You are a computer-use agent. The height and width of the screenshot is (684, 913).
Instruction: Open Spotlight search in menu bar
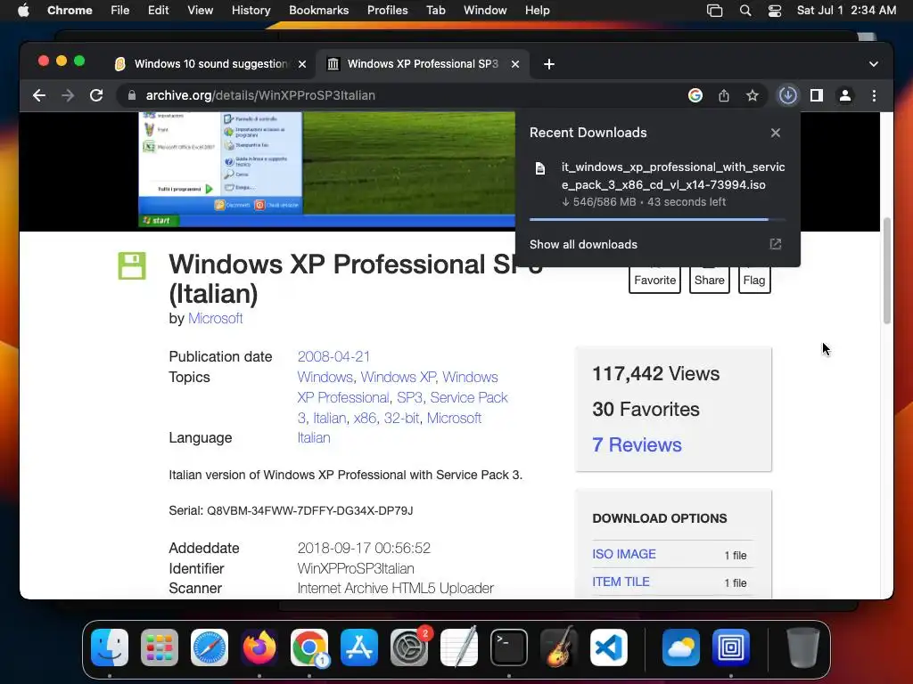coord(744,10)
